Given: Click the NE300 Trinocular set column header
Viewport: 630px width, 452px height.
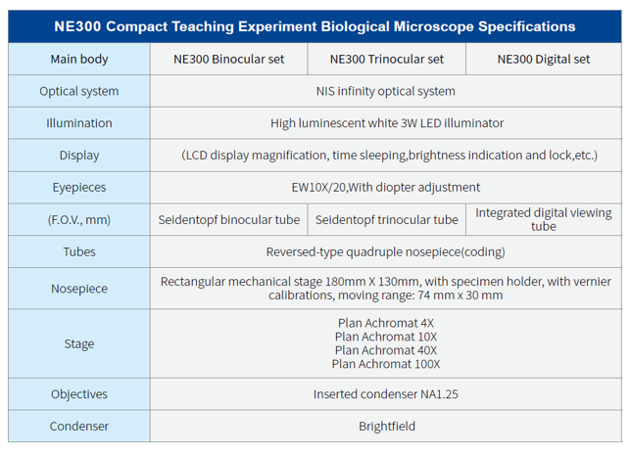Looking at the screenshot, I should [x=387, y=59].
